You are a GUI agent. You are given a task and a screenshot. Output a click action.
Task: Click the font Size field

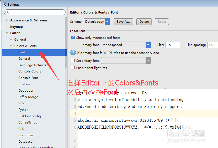click(x=173, y=45)
